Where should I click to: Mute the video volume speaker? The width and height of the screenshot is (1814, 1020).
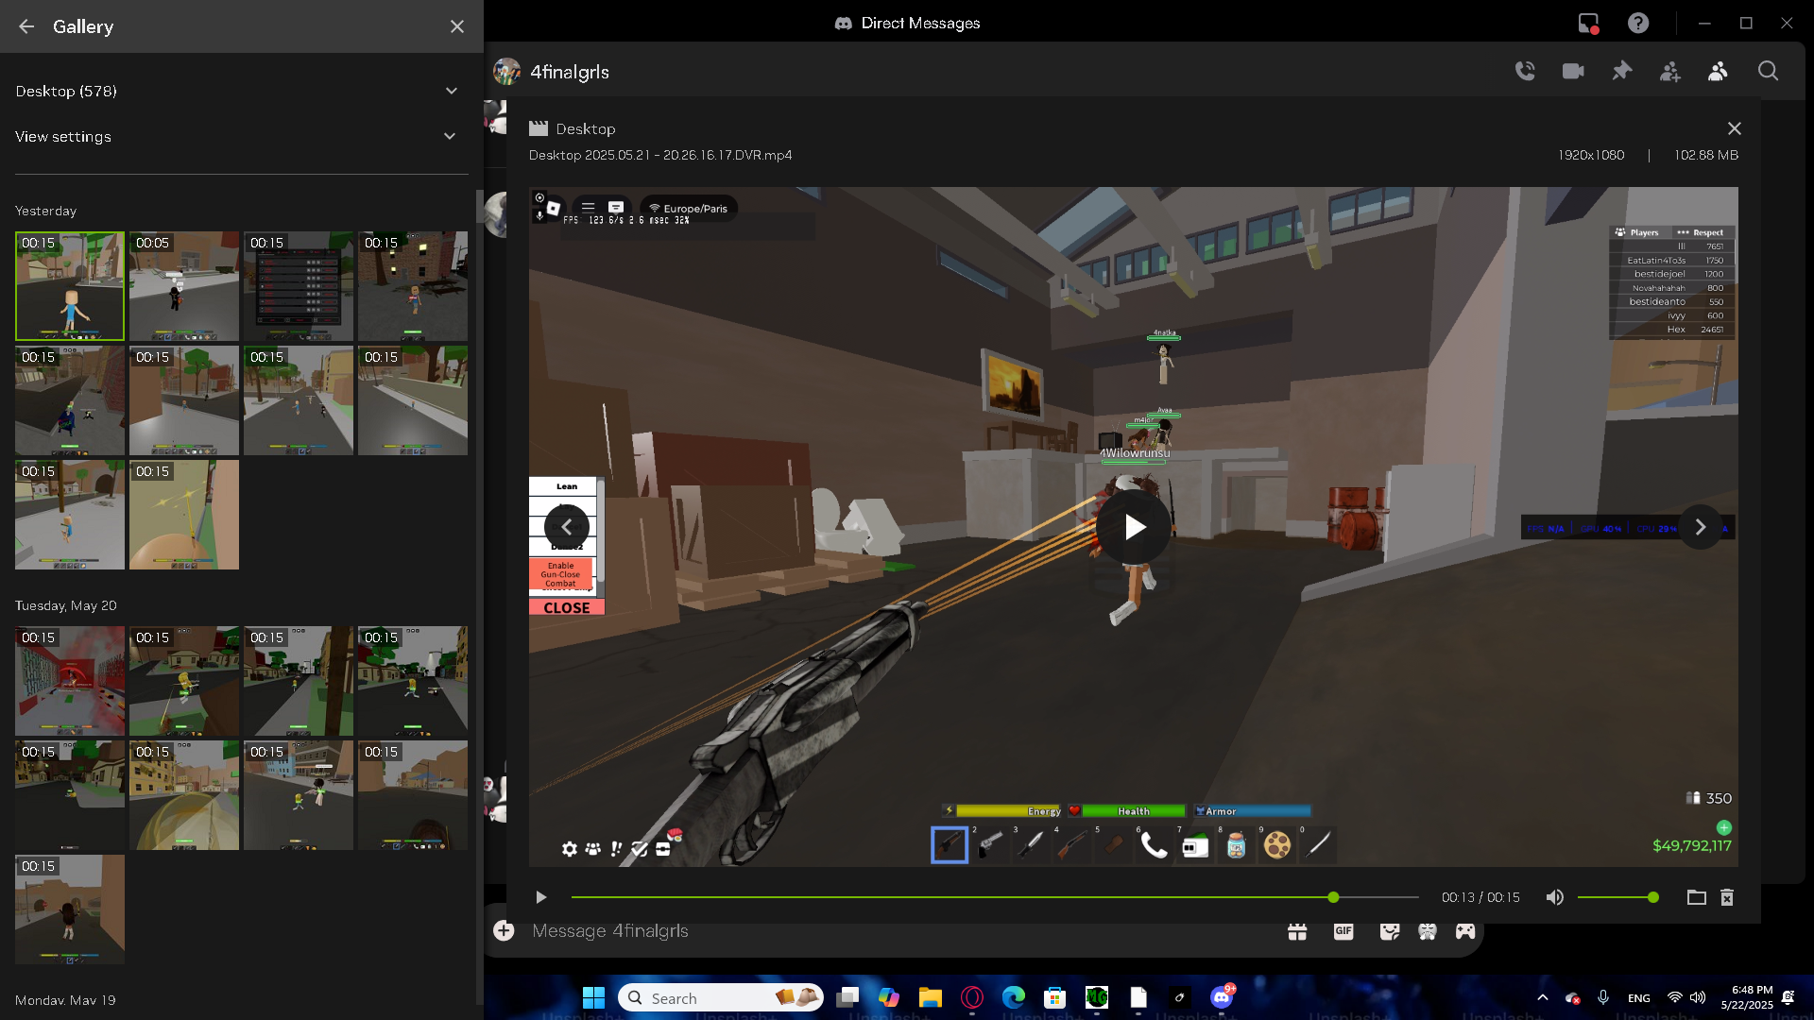tap(1554, 897)
